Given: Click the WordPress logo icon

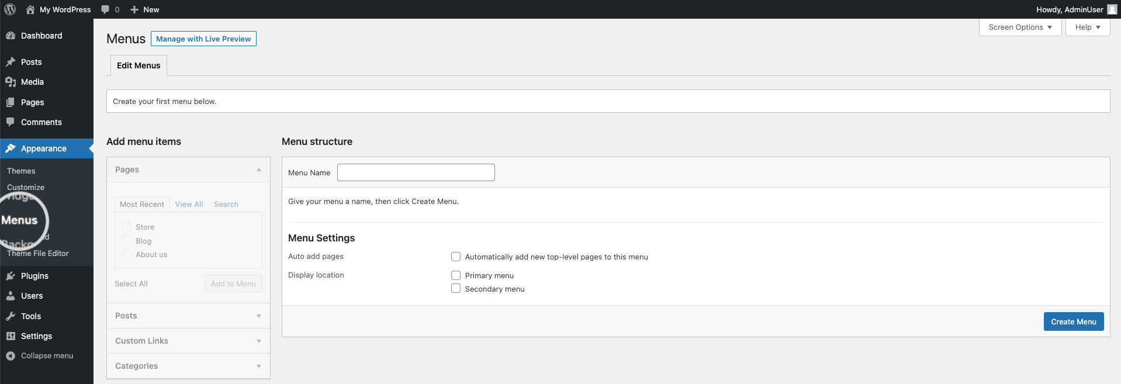Looking at the screenshot, I should click(x=10, y=9).
